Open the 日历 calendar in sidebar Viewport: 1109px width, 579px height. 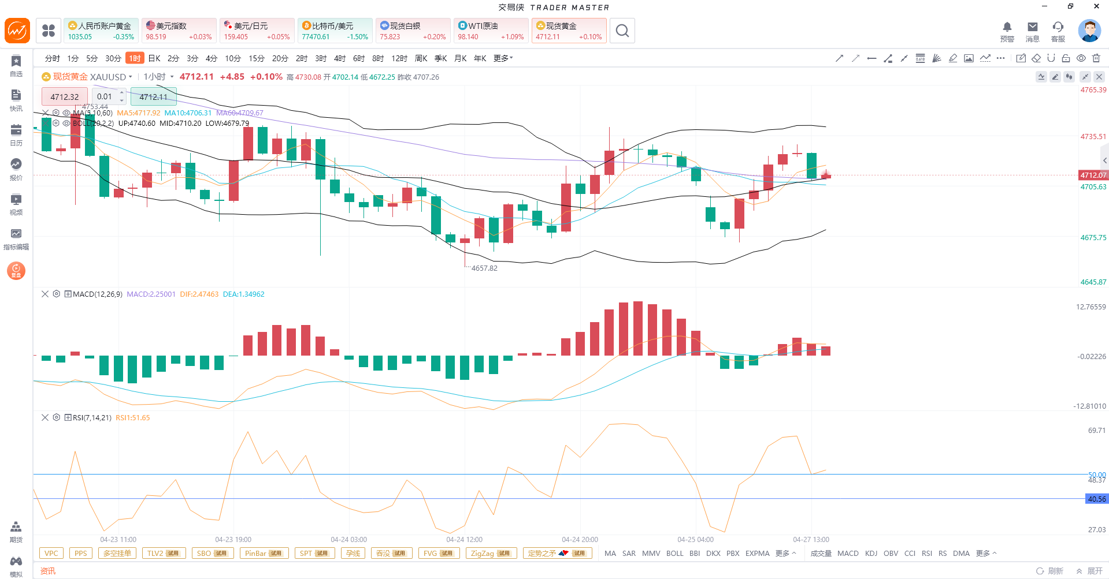pos(16,134)
